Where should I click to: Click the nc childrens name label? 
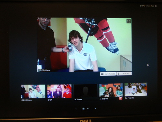[104, 99]
